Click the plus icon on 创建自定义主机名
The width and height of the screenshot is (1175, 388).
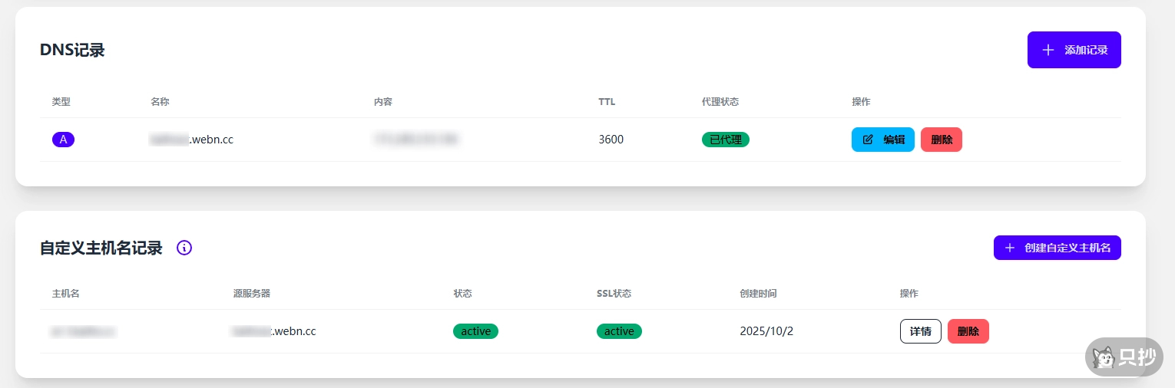click(1010, 248)
